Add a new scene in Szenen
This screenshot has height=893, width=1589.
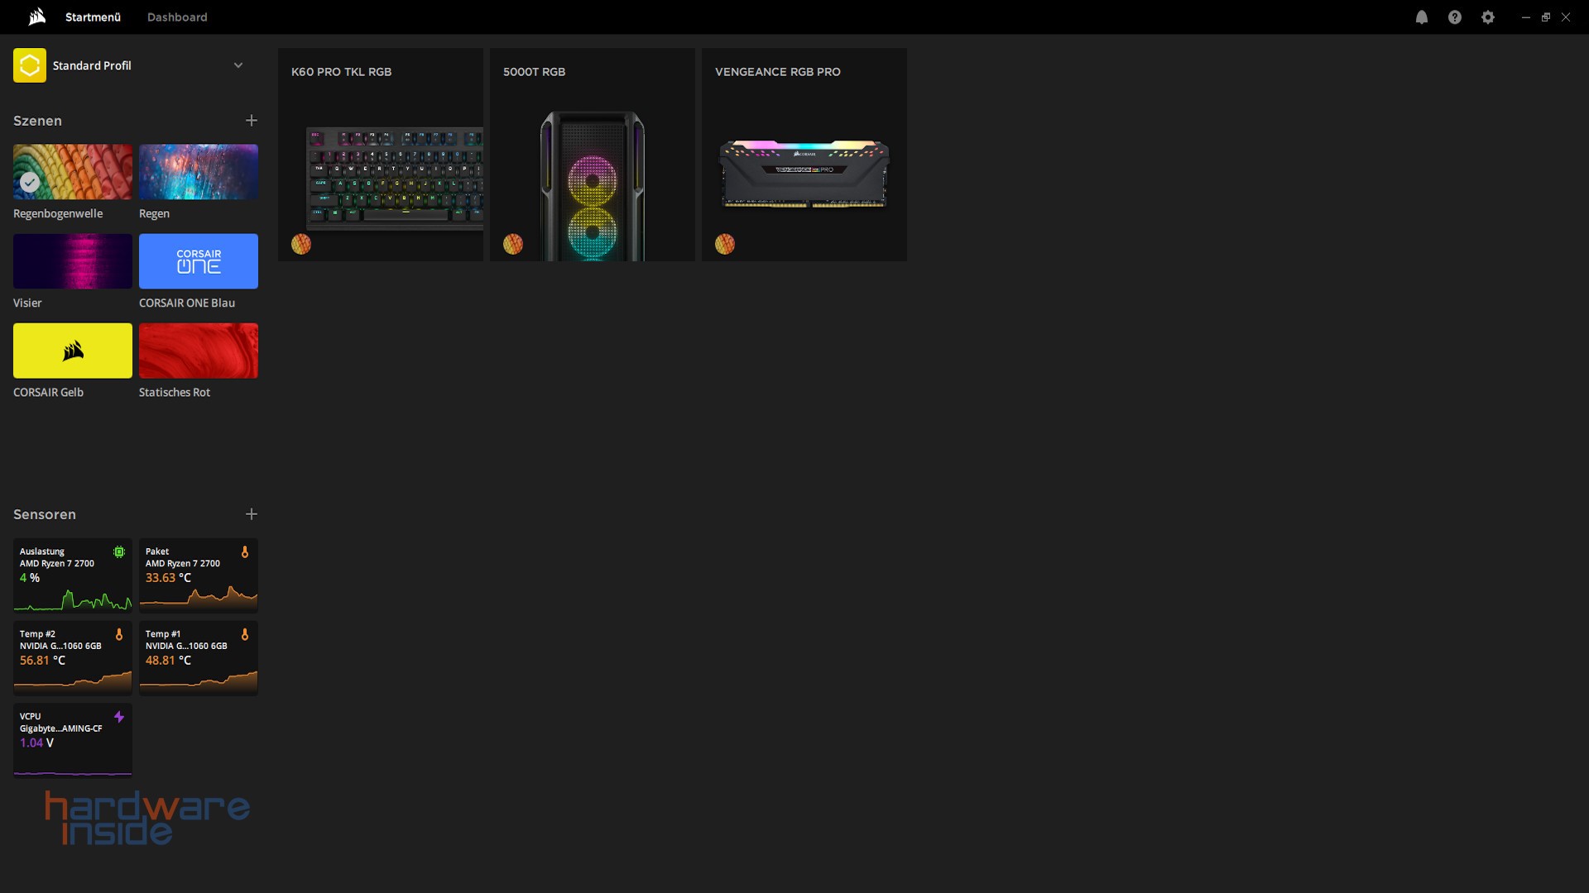click(251, 121)
